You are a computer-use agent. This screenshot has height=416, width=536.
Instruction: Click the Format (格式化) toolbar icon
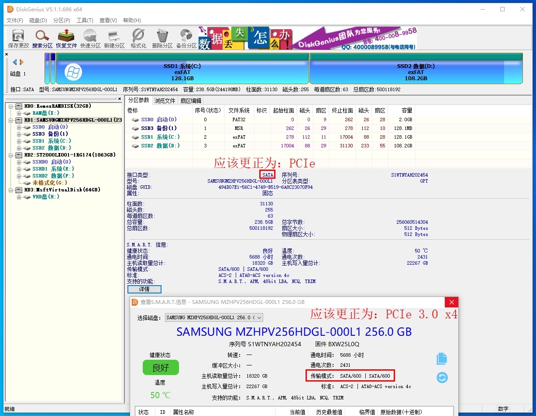(138, 38)
